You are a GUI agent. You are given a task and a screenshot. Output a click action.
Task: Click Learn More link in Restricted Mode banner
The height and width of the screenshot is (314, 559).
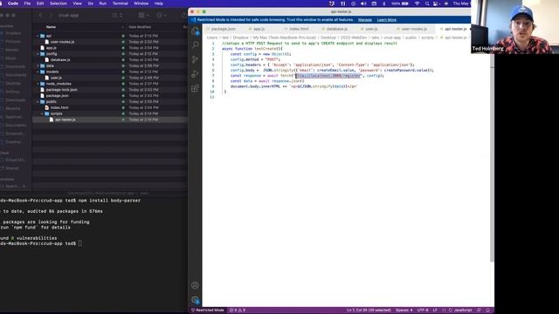[386, 20]
